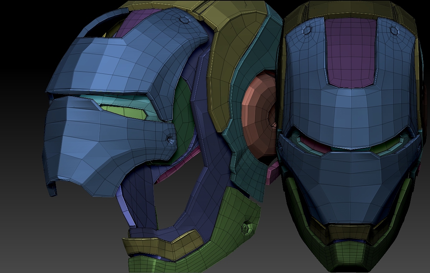Select the right forehead bolt on front-view helmet
Image resolution: width=430 pixels, height=273 pixels.
(395, 30)
